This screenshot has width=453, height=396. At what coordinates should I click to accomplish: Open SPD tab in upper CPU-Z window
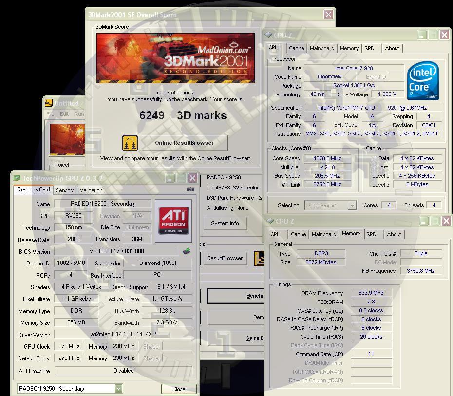click(369, 48)
